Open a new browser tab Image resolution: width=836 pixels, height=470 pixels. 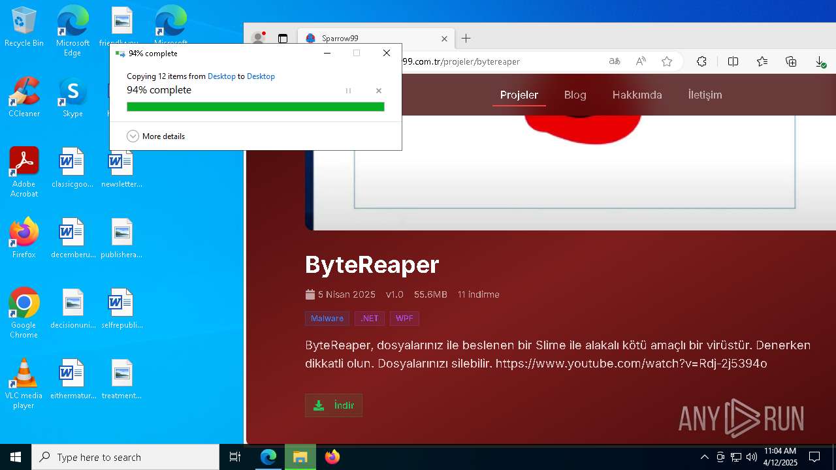tap(466, 39)
